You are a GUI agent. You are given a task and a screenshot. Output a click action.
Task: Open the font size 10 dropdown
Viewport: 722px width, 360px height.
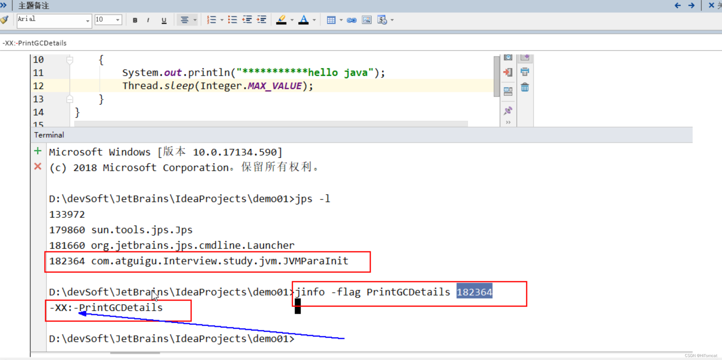(x=118, y=20)
